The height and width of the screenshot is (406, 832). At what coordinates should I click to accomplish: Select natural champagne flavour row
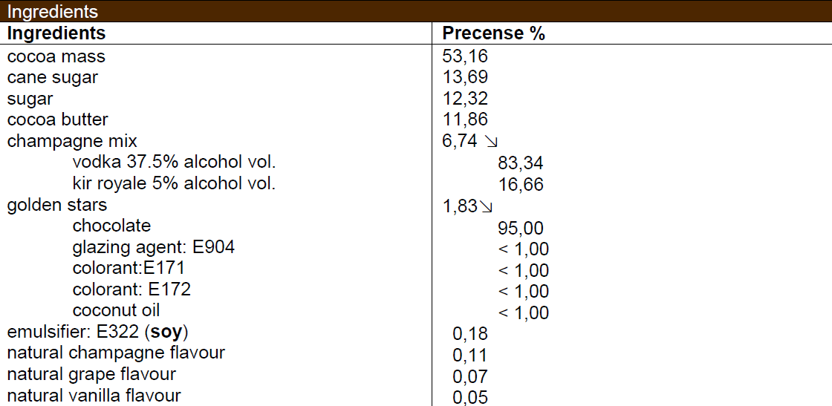[x=416, y=353]
